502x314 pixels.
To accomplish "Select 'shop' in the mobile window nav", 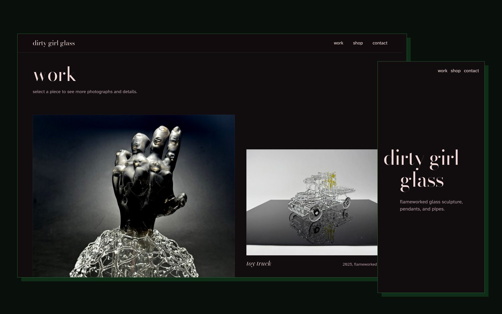I will [456, 71].
